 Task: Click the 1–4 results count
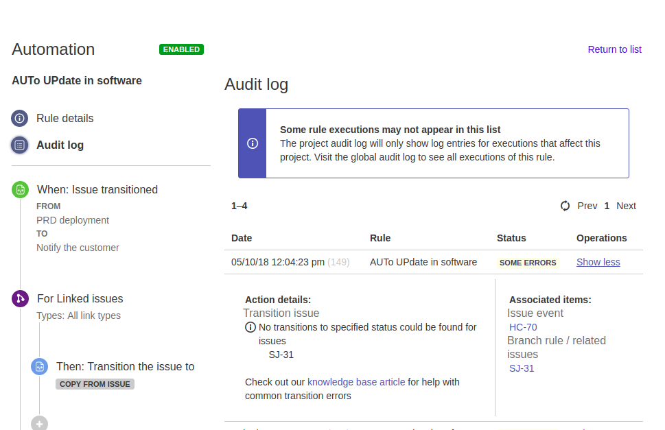(240, 206)
